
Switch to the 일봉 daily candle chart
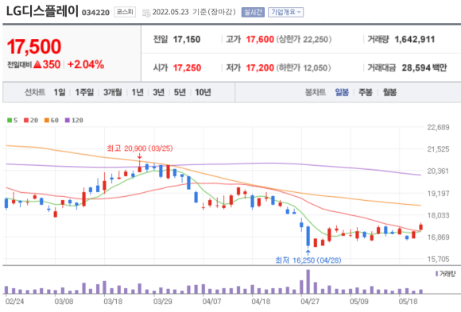(x=342, y=93)
